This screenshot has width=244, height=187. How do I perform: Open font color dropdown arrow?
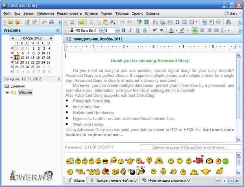176,30
